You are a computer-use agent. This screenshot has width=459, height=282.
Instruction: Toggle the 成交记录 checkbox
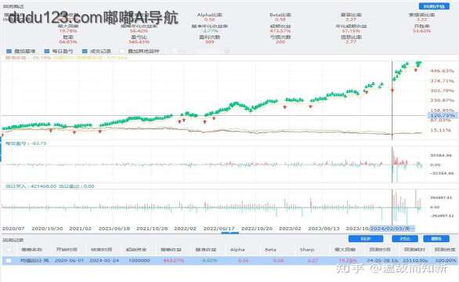[85, 51]
